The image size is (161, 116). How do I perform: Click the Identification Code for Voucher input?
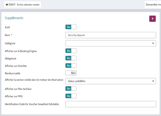(111, 104)
